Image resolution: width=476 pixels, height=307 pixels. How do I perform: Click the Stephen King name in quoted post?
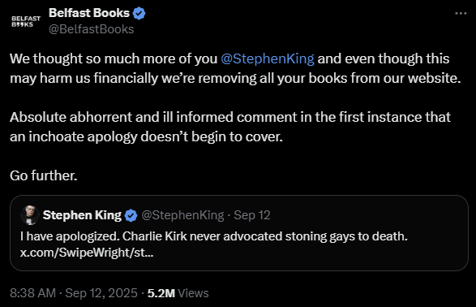click(82, 215)
